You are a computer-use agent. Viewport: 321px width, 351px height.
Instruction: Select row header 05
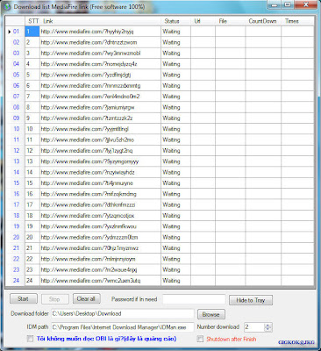(15, 75)
